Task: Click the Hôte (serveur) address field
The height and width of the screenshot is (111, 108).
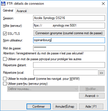Action: tap(69, 25)
